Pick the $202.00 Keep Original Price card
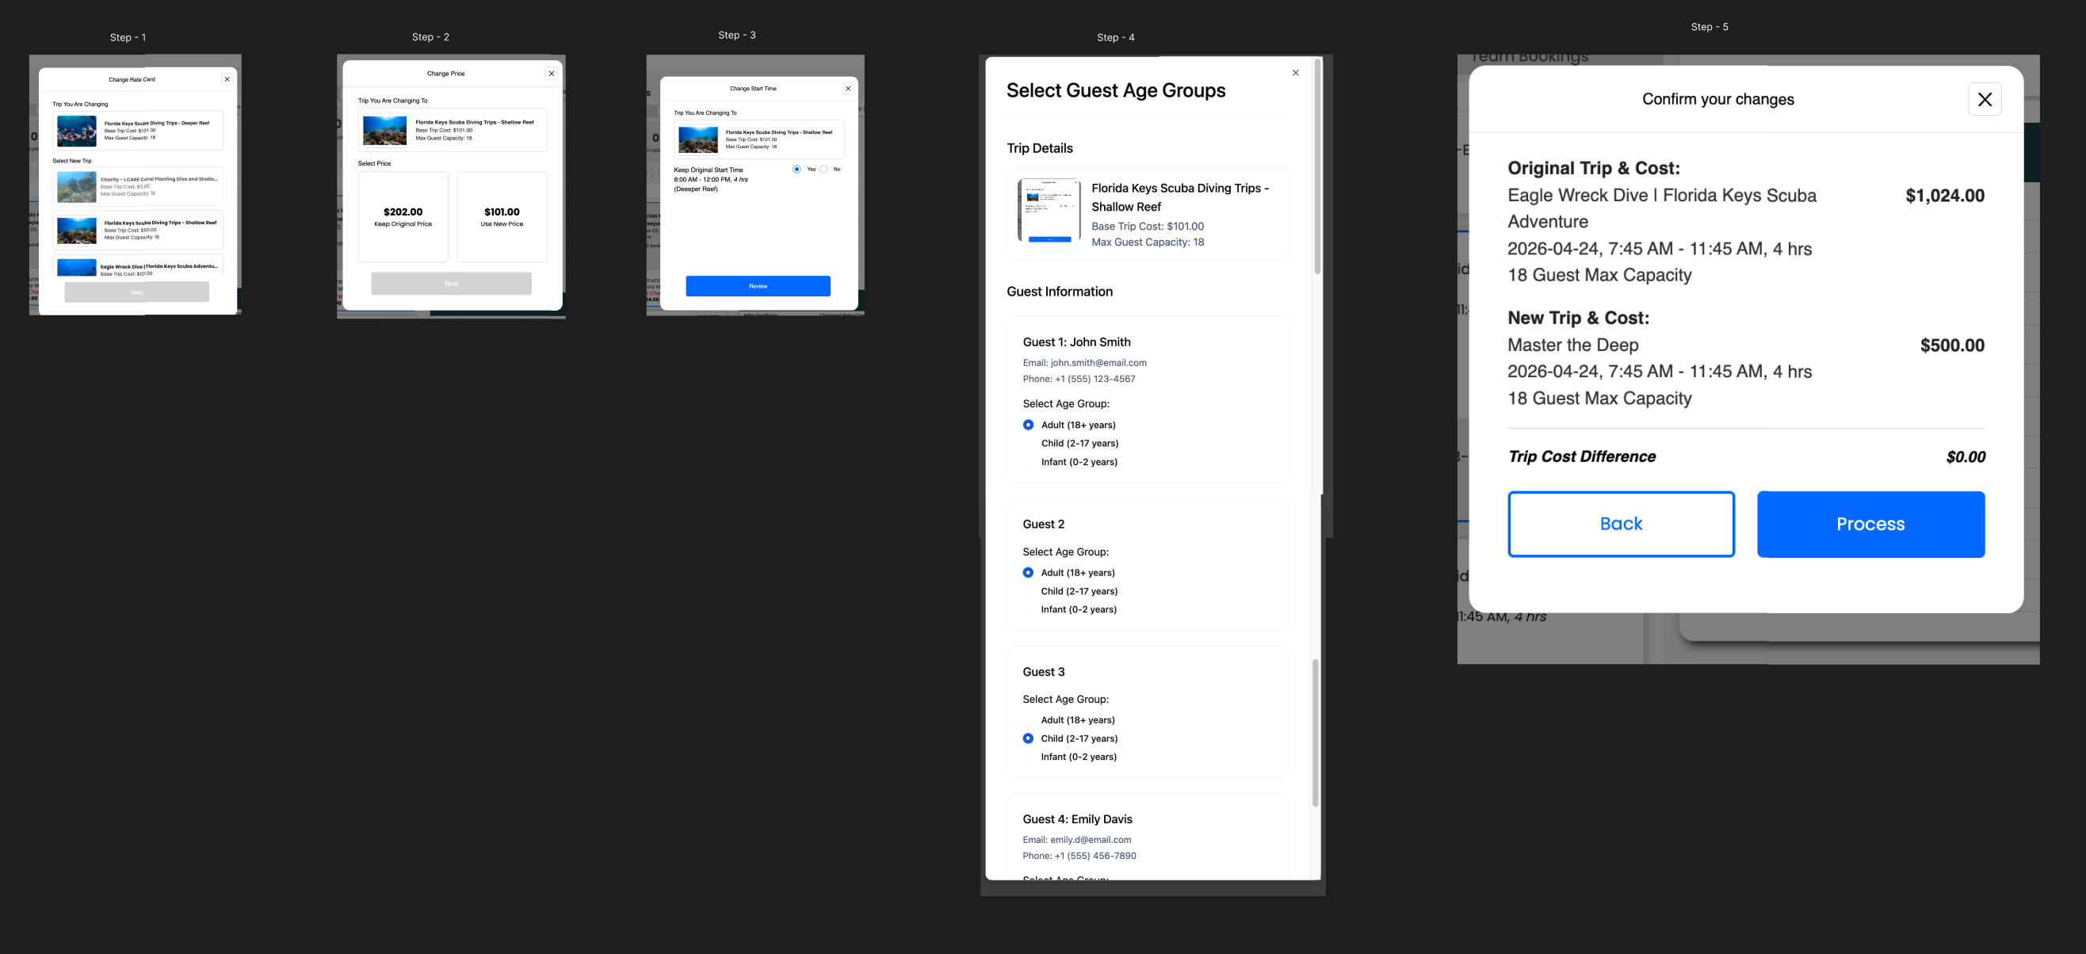Viewport: 2086px width, 954px height. (403, 216)
